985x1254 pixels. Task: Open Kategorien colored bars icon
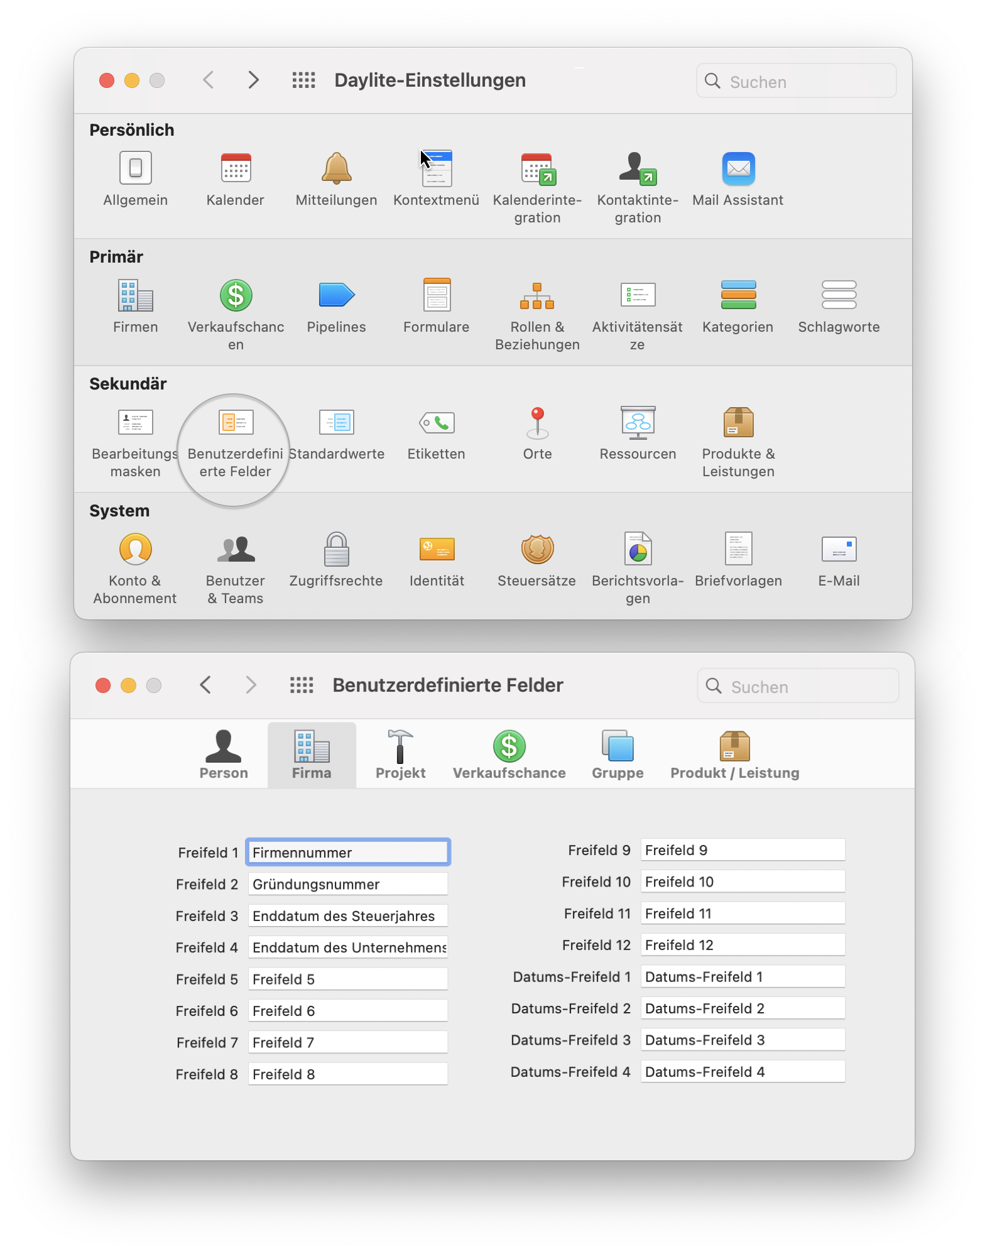coord(738,296)
